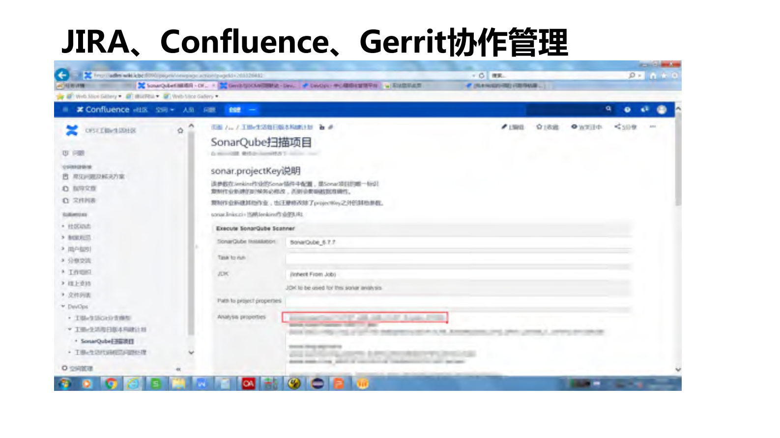Click the magnifier in the browser search box
The width and height of the screenshot is (780, 438).
coord(632,76)
